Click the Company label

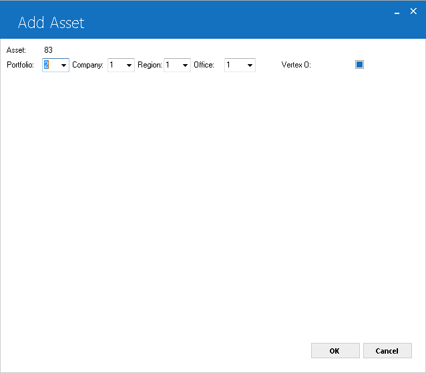coord(87,65)
